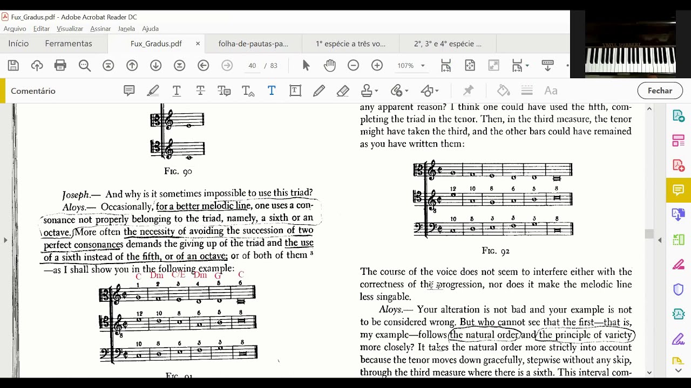Collapse the right tools pane arrow
Viewport: 691px width, 388px height.
click(660, 240)
